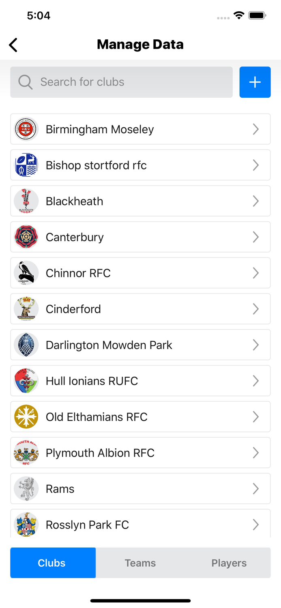
Task: Expand the Darlington Mowden Park entry
Action: click(256, 345)
